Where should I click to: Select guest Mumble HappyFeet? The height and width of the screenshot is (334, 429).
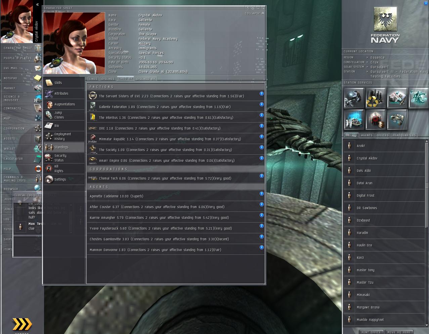pyautogui.click(x=384, y=320)
